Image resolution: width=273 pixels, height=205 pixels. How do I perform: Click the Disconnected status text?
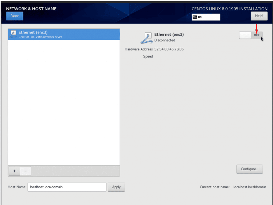tap(164, 40)
